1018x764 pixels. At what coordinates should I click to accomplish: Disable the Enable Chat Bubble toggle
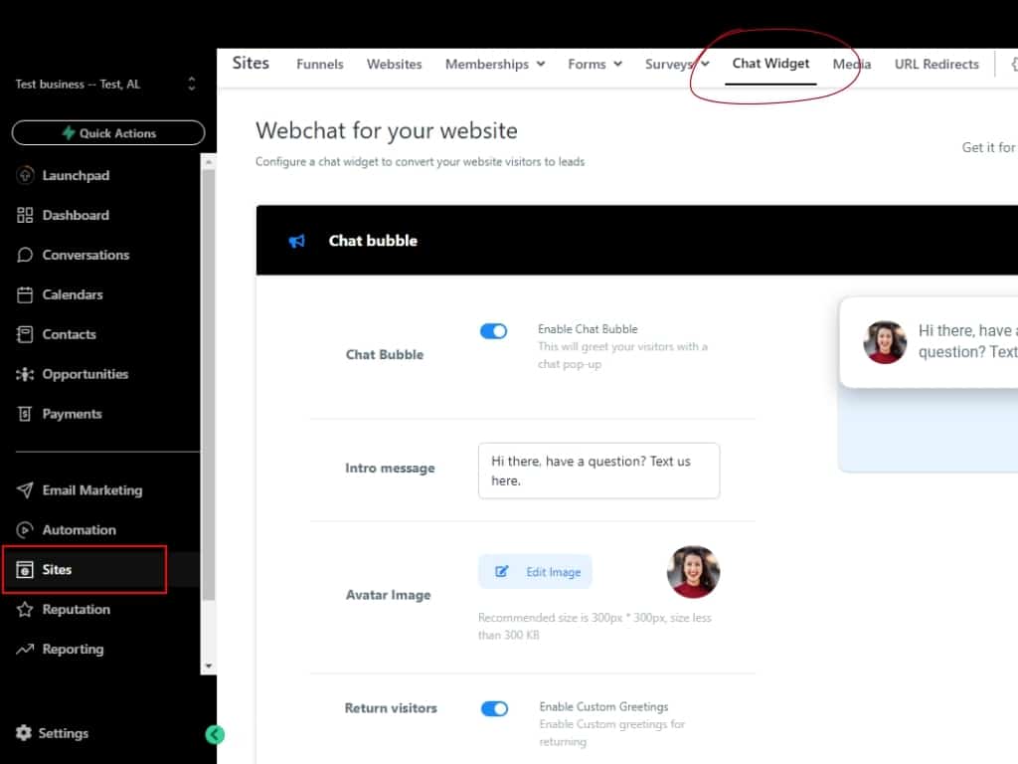[494, 331]
